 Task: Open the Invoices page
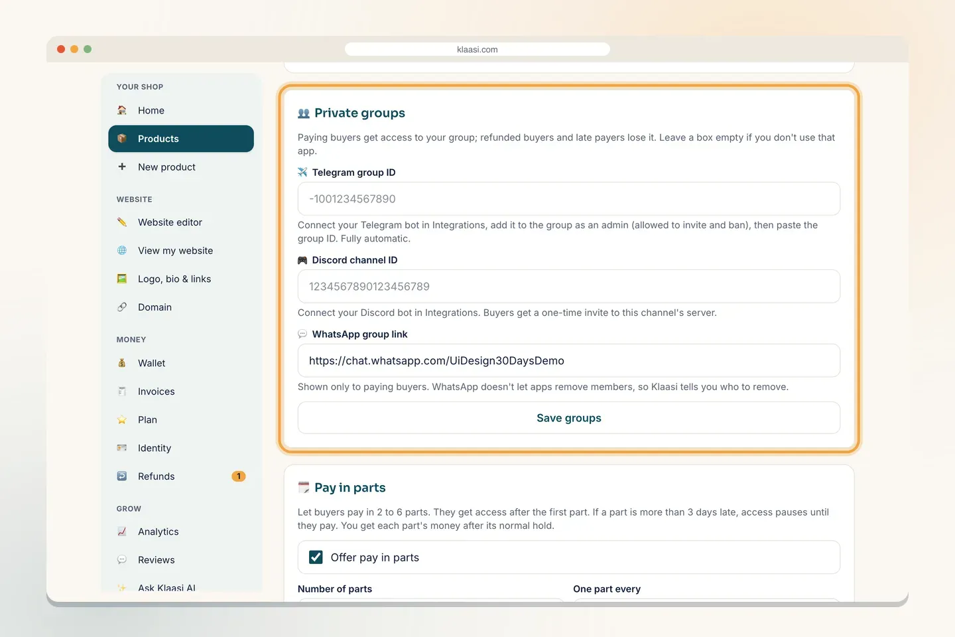[181, 391]
